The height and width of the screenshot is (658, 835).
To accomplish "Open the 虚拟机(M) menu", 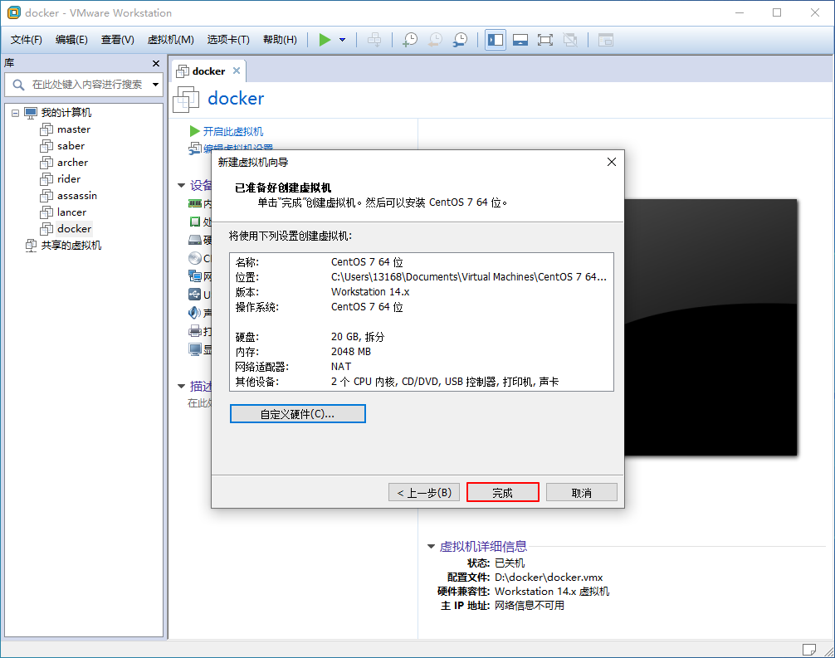I will (x=169, y=39).
